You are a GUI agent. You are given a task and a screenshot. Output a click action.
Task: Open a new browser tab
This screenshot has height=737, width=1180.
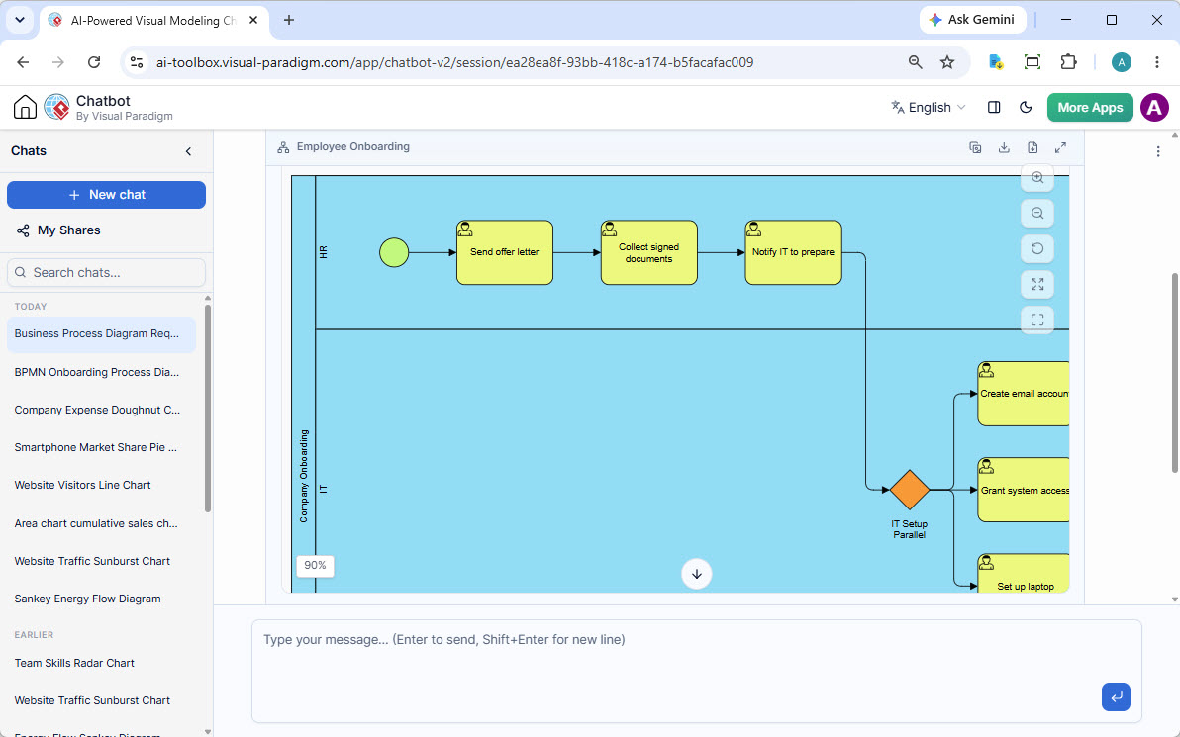pos(289,21)
